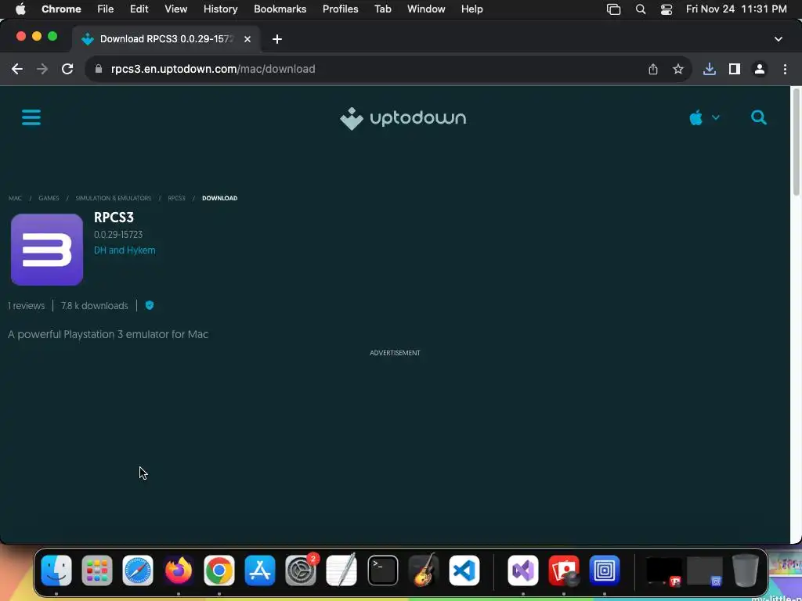Open System Settings from the Dock
Screen dimensions: 802x601
(301, 570)
